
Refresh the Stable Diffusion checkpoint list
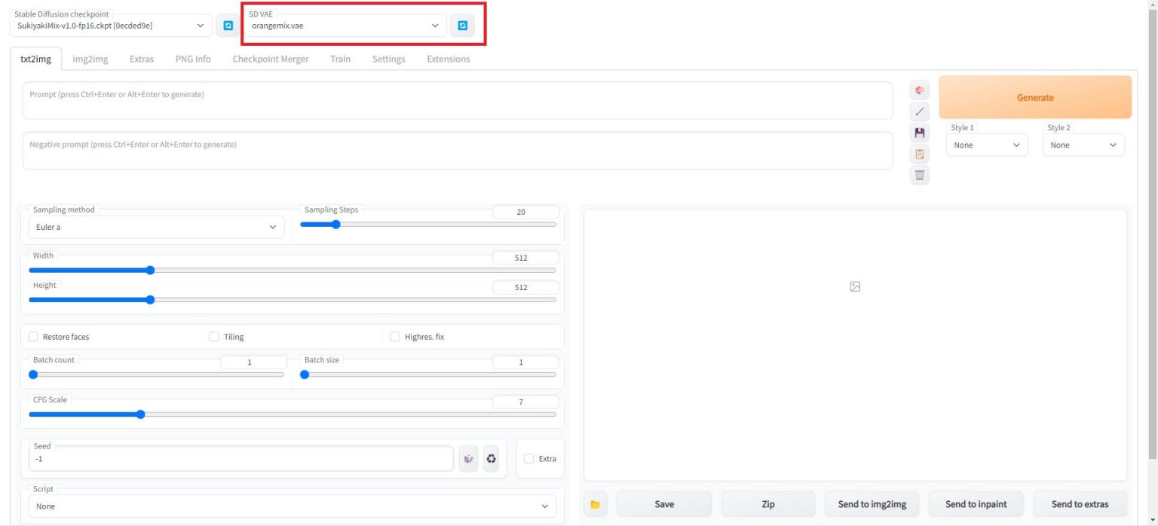(x=227, y=25)
